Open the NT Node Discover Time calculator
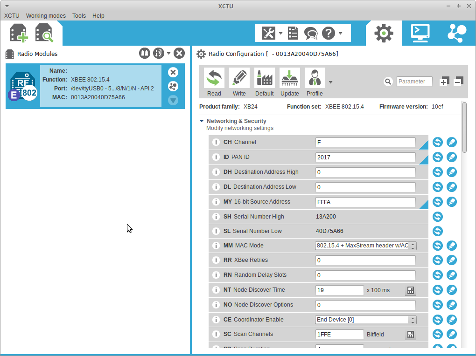This screenshot has height=356, width=476. [x=410, y=290]
